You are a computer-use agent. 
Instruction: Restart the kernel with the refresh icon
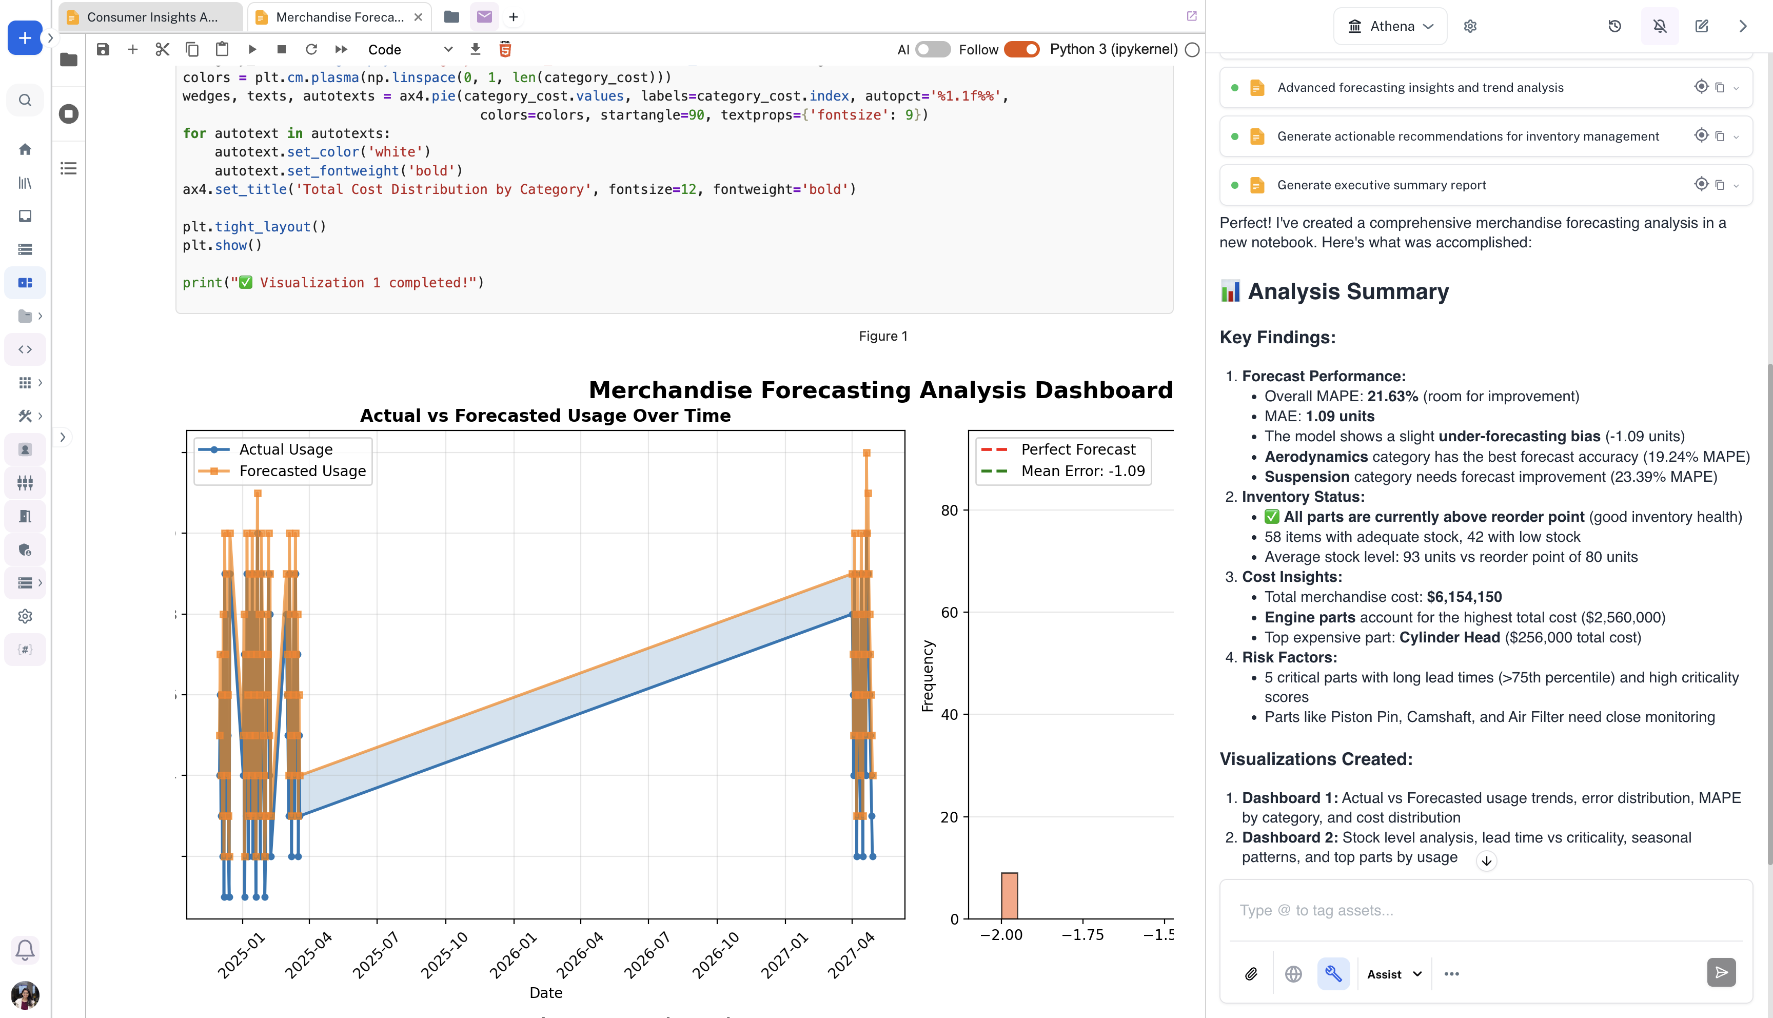[312, 49]
